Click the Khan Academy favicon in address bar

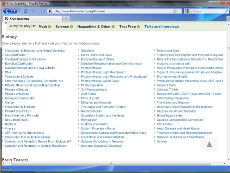(50, 11)
